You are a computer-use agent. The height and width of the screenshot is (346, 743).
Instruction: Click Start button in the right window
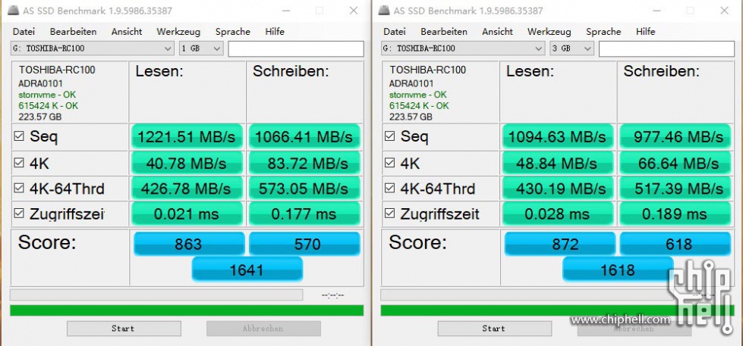tap(494, 329)
